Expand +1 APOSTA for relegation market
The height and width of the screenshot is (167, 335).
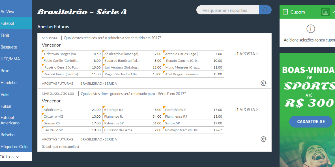[246, 110]
